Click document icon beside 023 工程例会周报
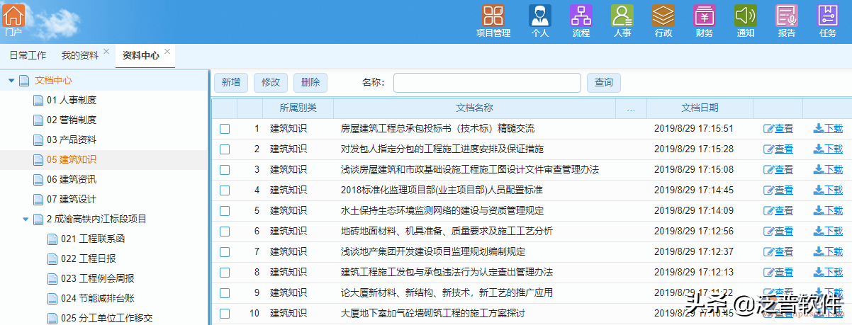 (x=52, y=279)
